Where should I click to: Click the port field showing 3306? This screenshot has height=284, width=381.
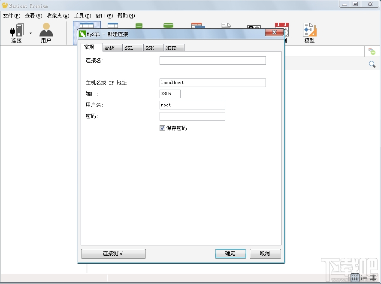tap(170, 94)
